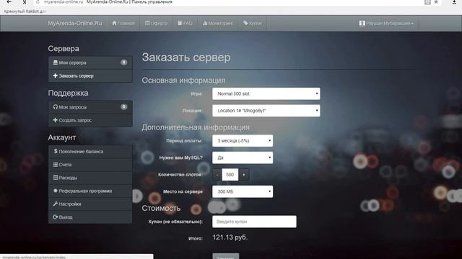
Task: Open Мониторинг in the navbar
Action: [x=218, y=23]
